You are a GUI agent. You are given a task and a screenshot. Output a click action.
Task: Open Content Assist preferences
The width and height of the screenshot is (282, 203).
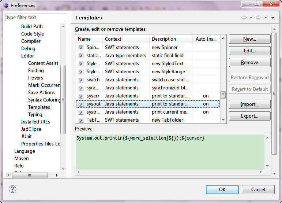pyautogui.click(x=43, y=63)
